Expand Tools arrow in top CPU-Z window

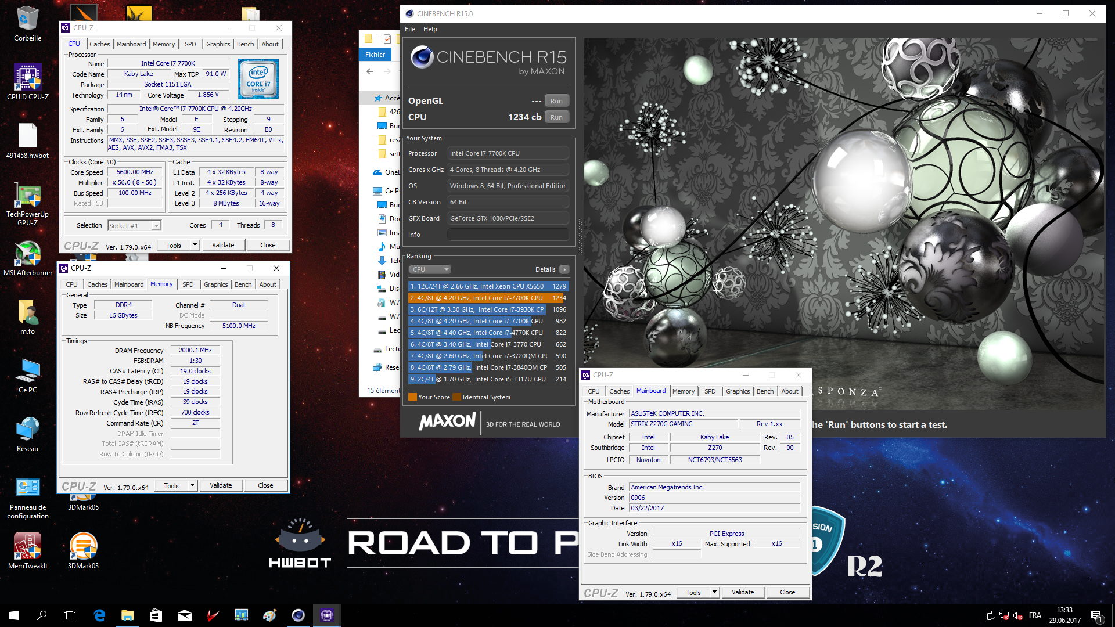[195, 245]
